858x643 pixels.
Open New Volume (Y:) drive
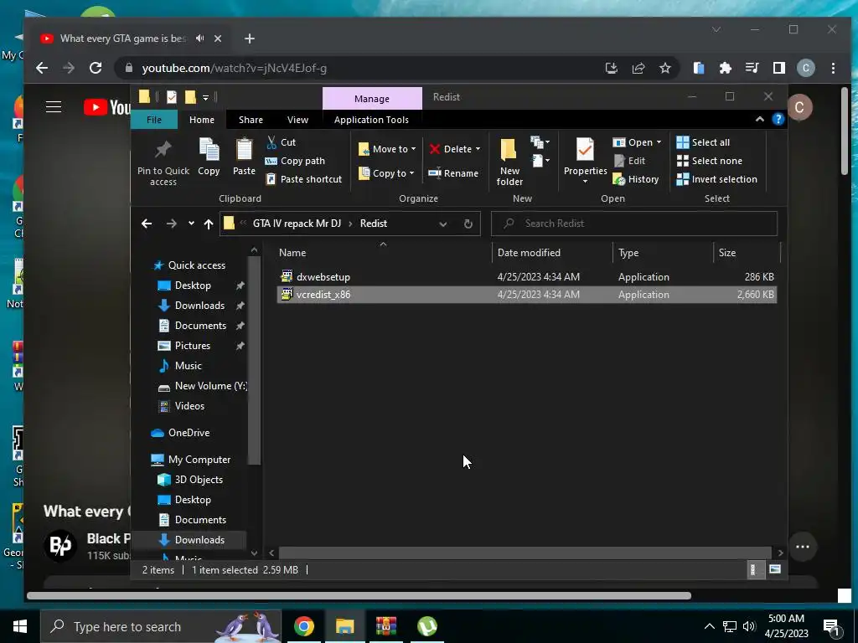pos(203,386)
